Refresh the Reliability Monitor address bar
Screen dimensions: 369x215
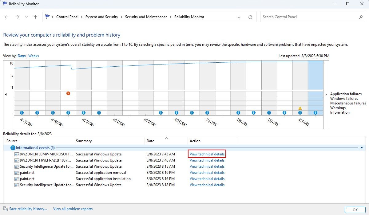click(250, 17)
